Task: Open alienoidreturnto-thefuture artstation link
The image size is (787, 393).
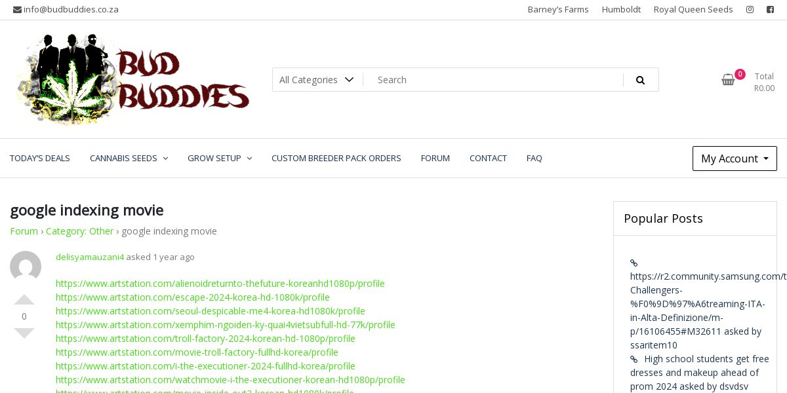Action: [x=220, y=284]
